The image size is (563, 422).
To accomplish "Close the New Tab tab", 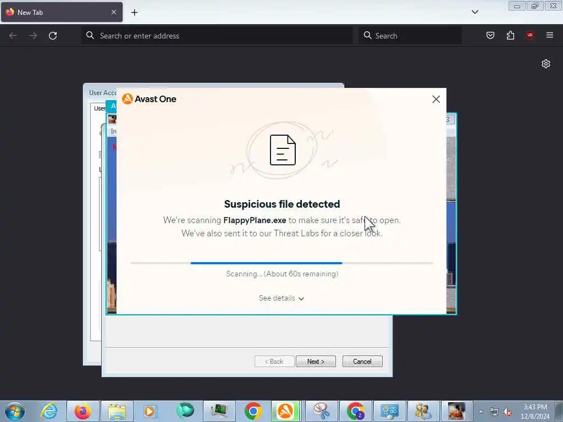I will click(x=113, y=12).
